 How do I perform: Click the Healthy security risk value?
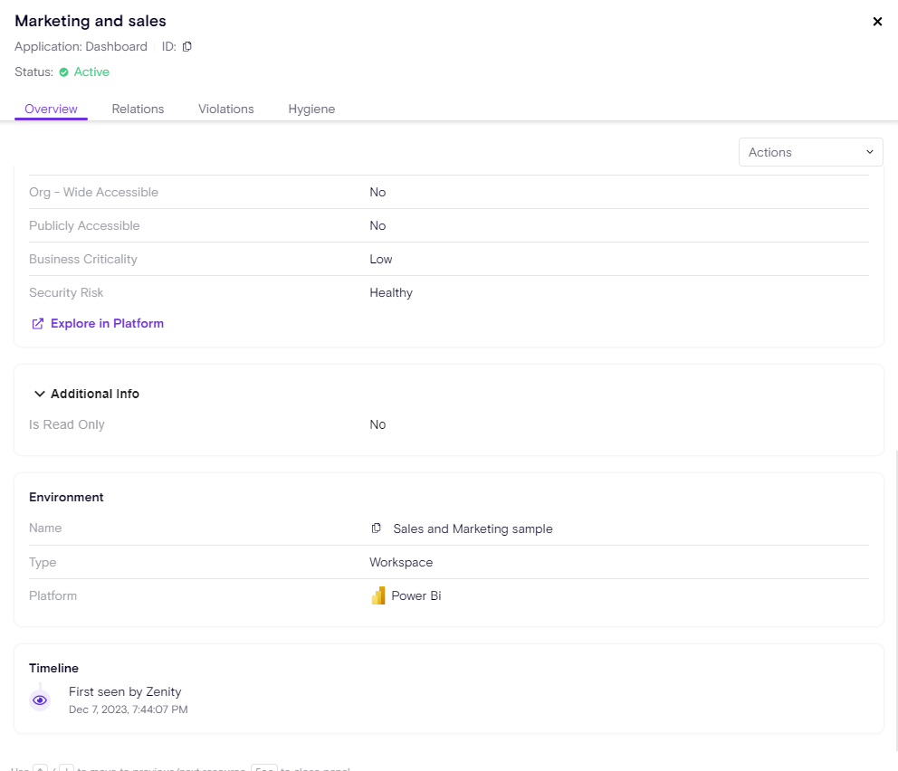[391, 293]
